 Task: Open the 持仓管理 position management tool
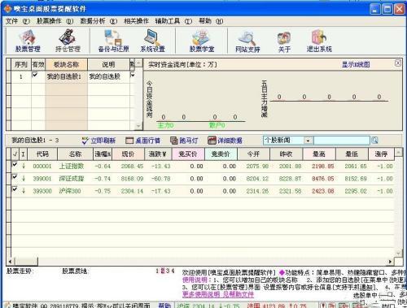tap(68, 41)
